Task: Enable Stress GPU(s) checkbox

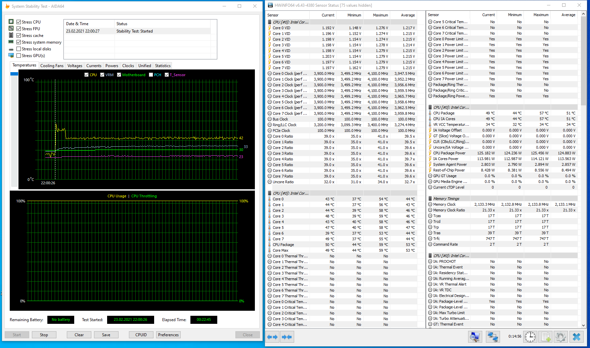Action: pos(19,55)
